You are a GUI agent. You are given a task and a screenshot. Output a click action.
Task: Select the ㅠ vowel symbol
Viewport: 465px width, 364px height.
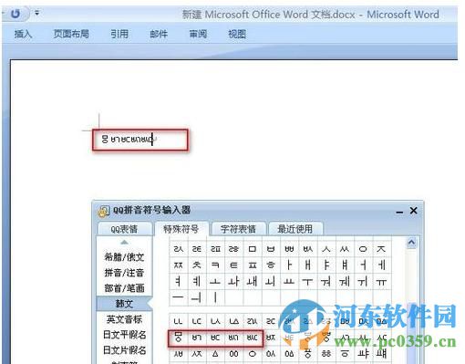click(381, 282)
